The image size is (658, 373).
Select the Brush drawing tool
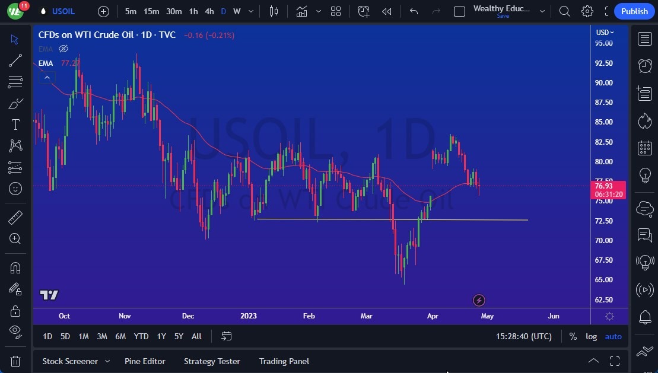coord(15,103)
